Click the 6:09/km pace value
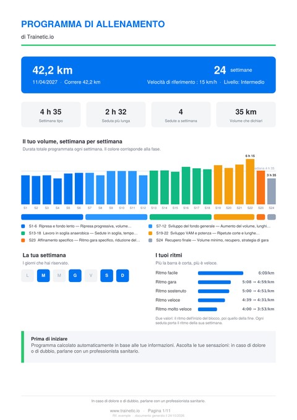 [266, 273]
